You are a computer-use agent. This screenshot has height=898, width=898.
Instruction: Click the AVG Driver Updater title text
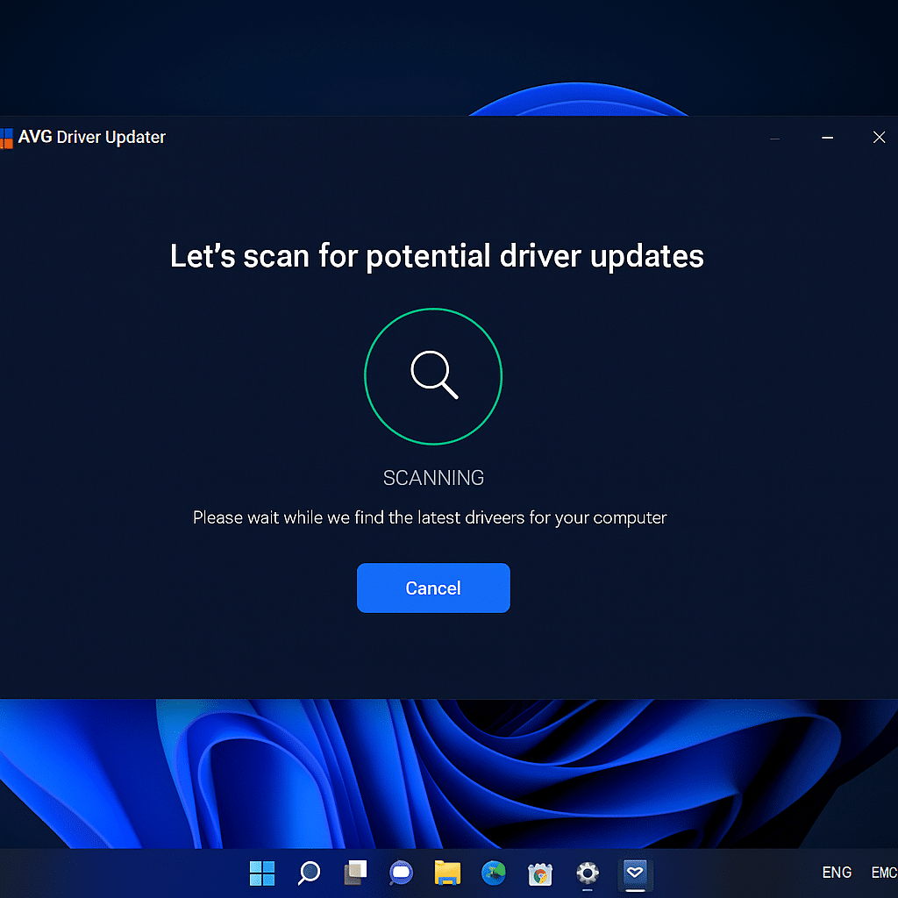coord(90,137)
